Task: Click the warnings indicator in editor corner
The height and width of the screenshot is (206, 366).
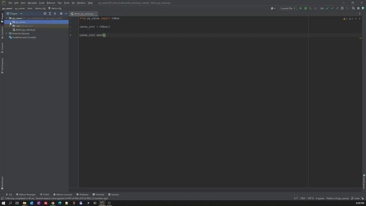Action: (348, 19)
